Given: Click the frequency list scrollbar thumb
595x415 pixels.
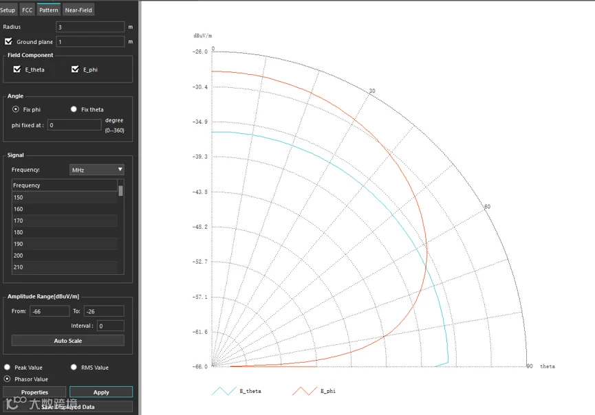Looking at the screenshot, I should click(120, 190).
